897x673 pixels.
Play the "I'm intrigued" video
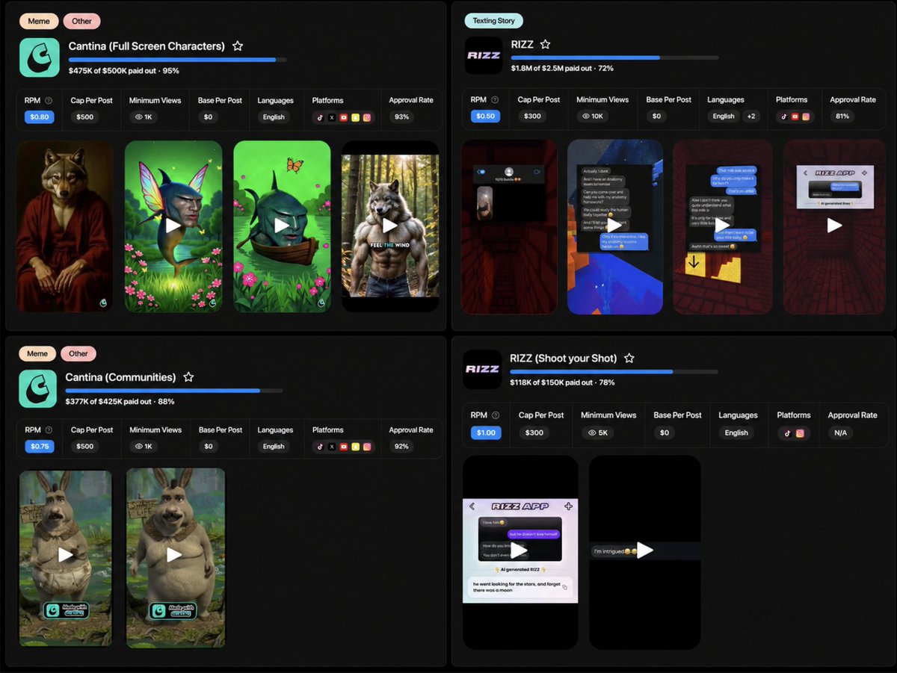click(x=645, y=551)
